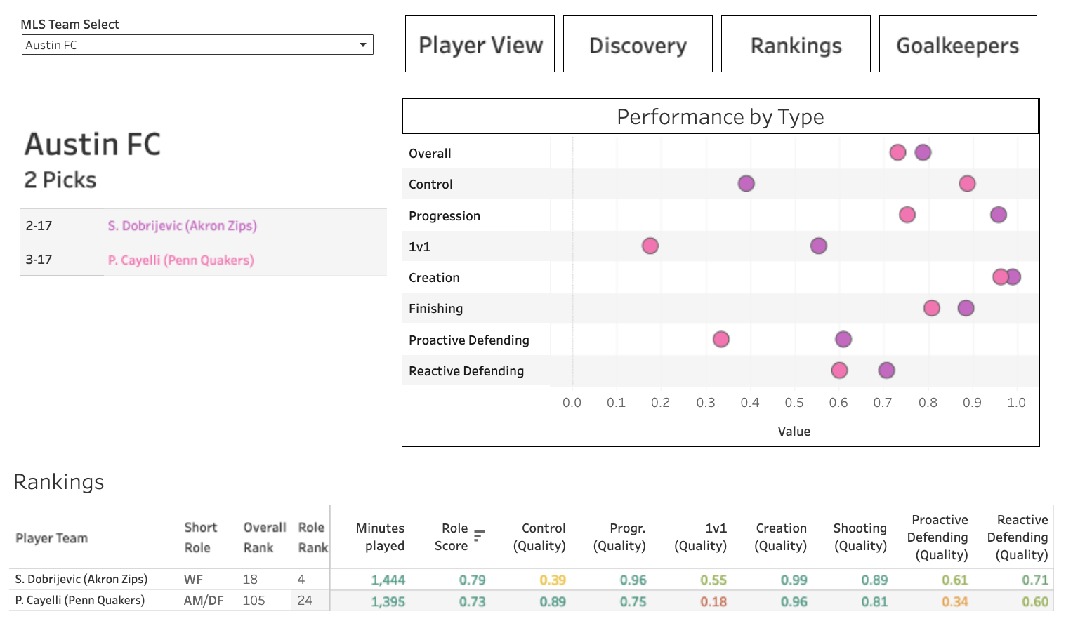Select the purple Reactive Defending marker
Viewport: 1066px width, 621px height.
coord(886,370)
